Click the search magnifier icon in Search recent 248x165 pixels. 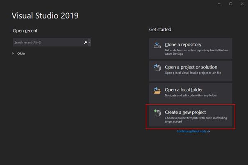point(86,42)
